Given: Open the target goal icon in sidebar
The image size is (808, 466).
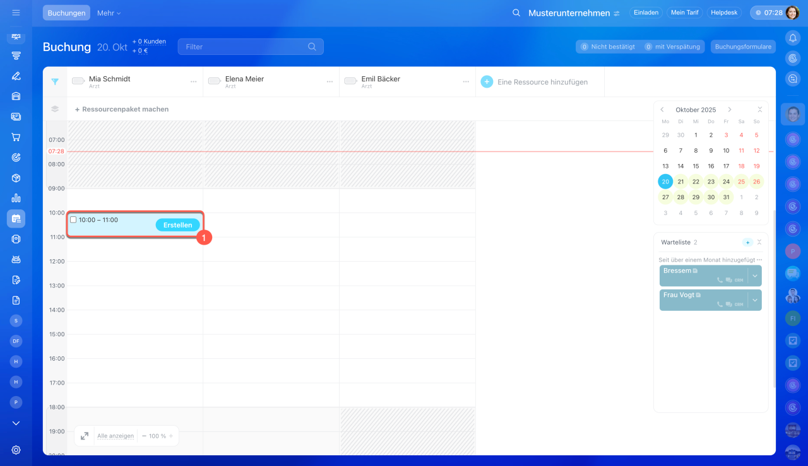Looking at the screenshot, I should coord(16,157).
